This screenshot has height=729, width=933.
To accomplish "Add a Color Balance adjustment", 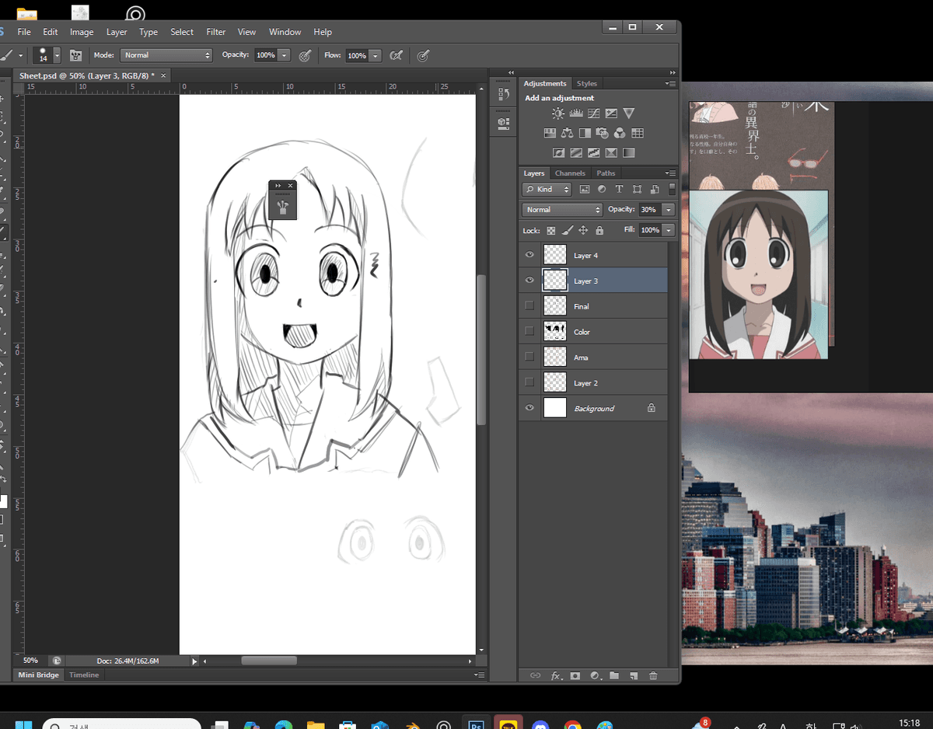I will point(567,133).
